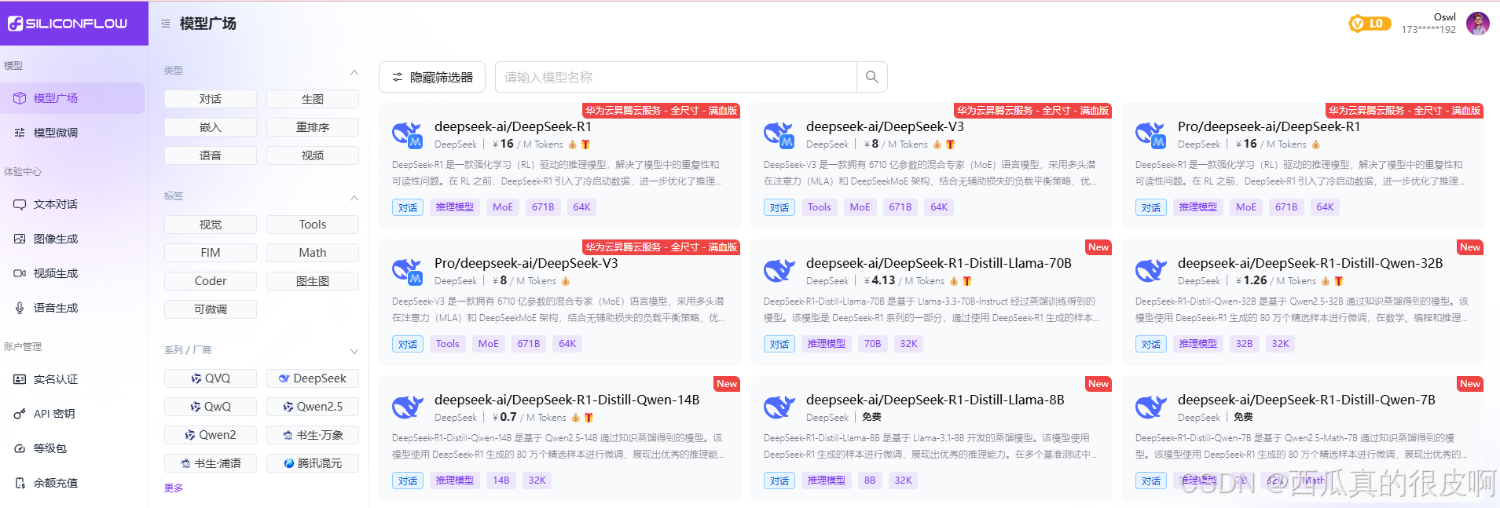1500x508 pixels.
Task: Click the gift icon on deepseek-ai/DeepSeek-V3 card
Action: tap(951, 144)
